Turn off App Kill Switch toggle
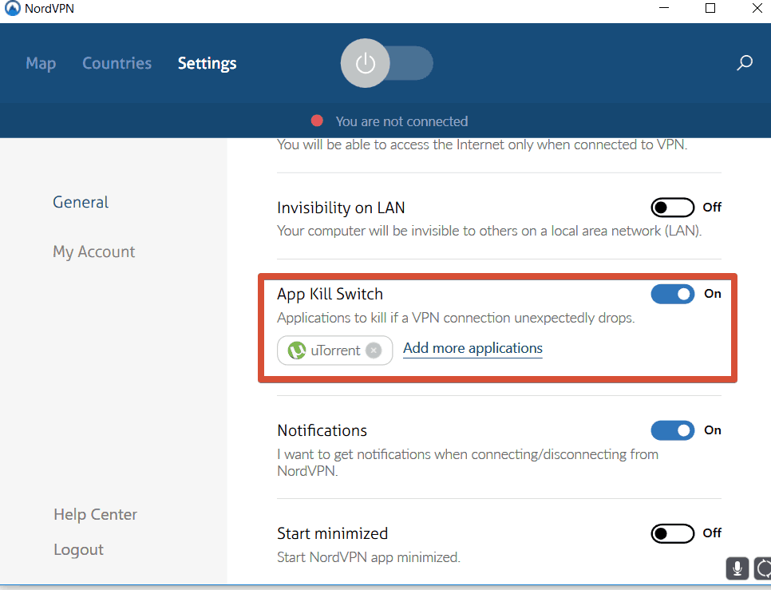This screenshot has height=590, width=771. click(x=672, y=294)
